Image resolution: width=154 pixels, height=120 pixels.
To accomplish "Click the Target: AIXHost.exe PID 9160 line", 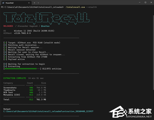I will pos(32,43).
